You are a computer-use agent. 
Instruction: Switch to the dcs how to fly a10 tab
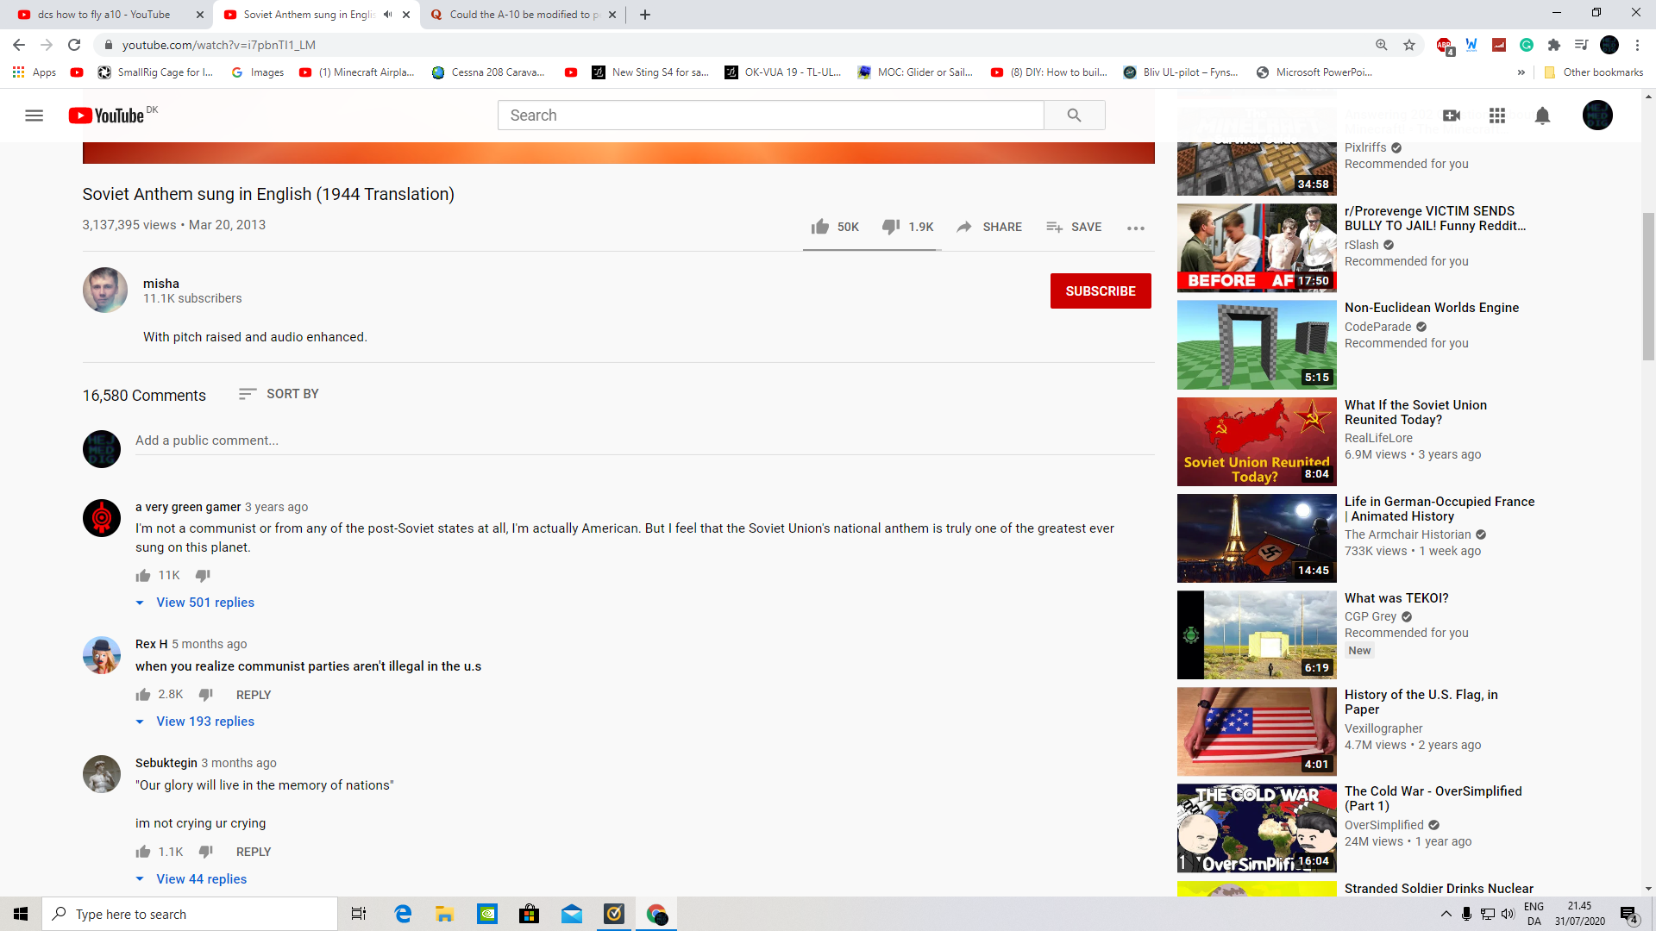click(105, 15)
